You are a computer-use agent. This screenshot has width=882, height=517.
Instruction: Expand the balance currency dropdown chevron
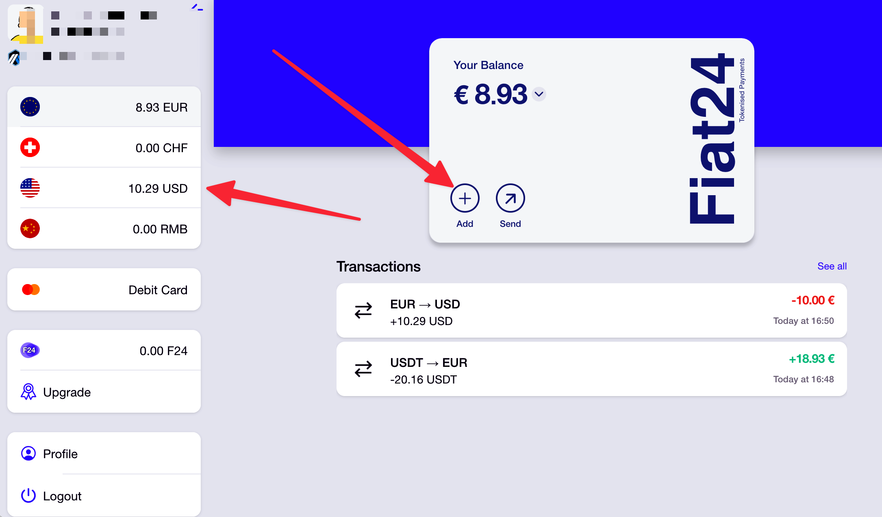539,94
